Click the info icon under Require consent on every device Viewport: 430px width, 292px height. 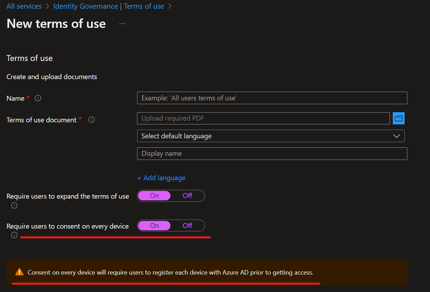point(14,235)
